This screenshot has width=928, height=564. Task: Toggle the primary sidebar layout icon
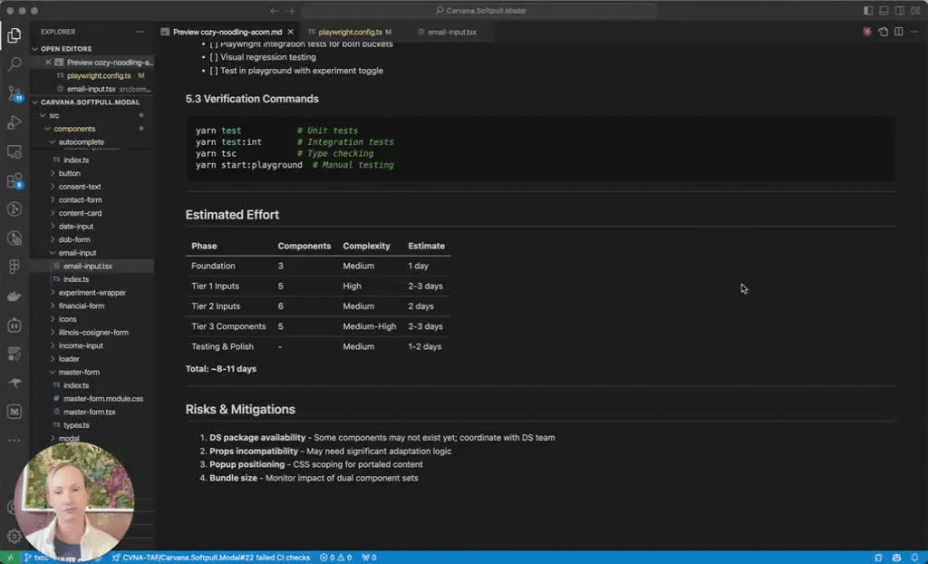868,11
